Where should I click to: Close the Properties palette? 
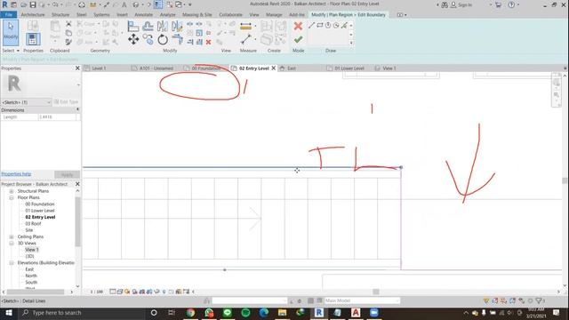coord(77,68)
